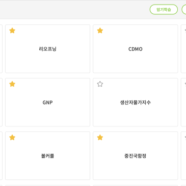Toggle the cut-off star right of 중진국함정 card
186x186 pixels.
coord(185,138)
